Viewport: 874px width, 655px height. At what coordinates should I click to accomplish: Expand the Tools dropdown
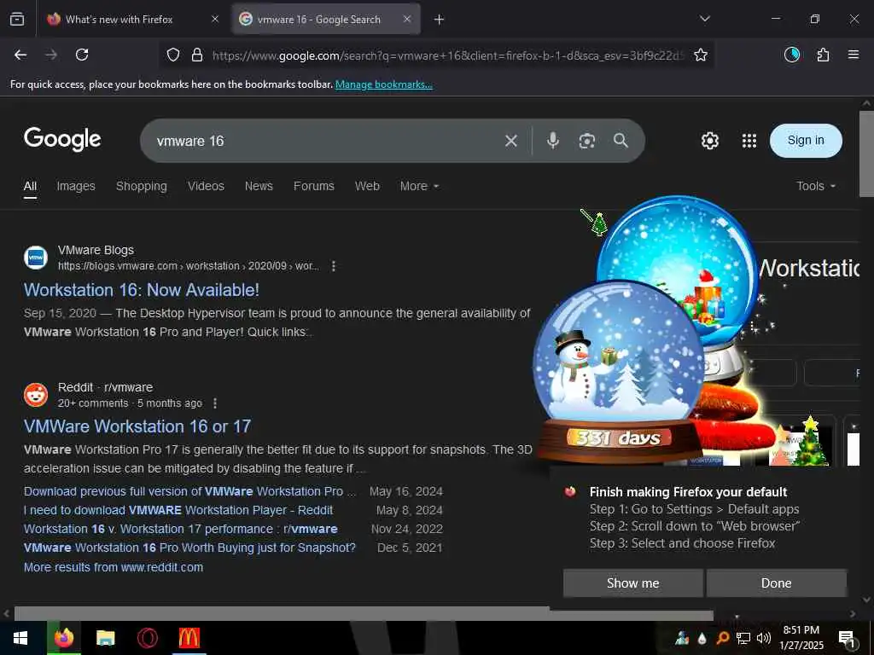coord(816,186)
